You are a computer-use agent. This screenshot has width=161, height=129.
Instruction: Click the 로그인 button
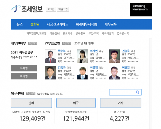point(51,9)
